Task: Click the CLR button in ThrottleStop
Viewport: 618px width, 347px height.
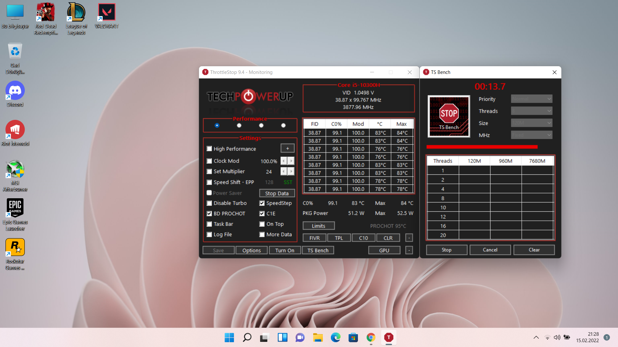Action: [388, 238]
